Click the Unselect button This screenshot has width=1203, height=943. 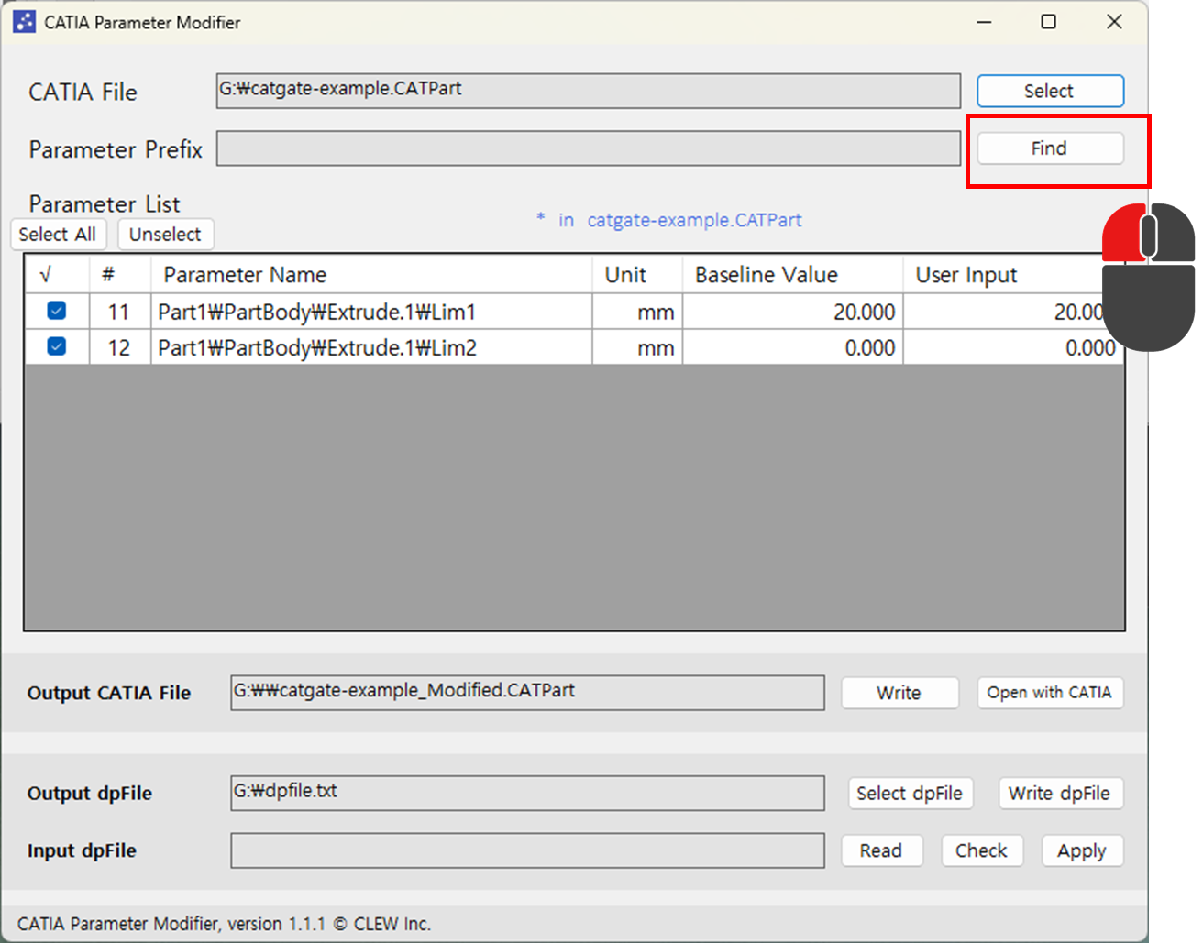[x=165, y=235]
